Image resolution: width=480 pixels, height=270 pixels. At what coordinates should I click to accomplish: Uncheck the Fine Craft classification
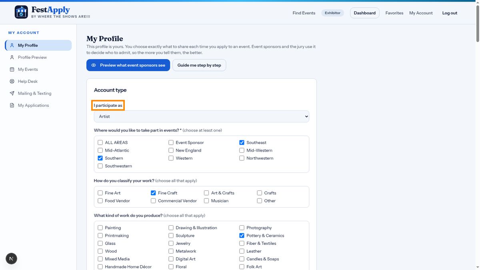pyautogui.click(x=153, y=193)
